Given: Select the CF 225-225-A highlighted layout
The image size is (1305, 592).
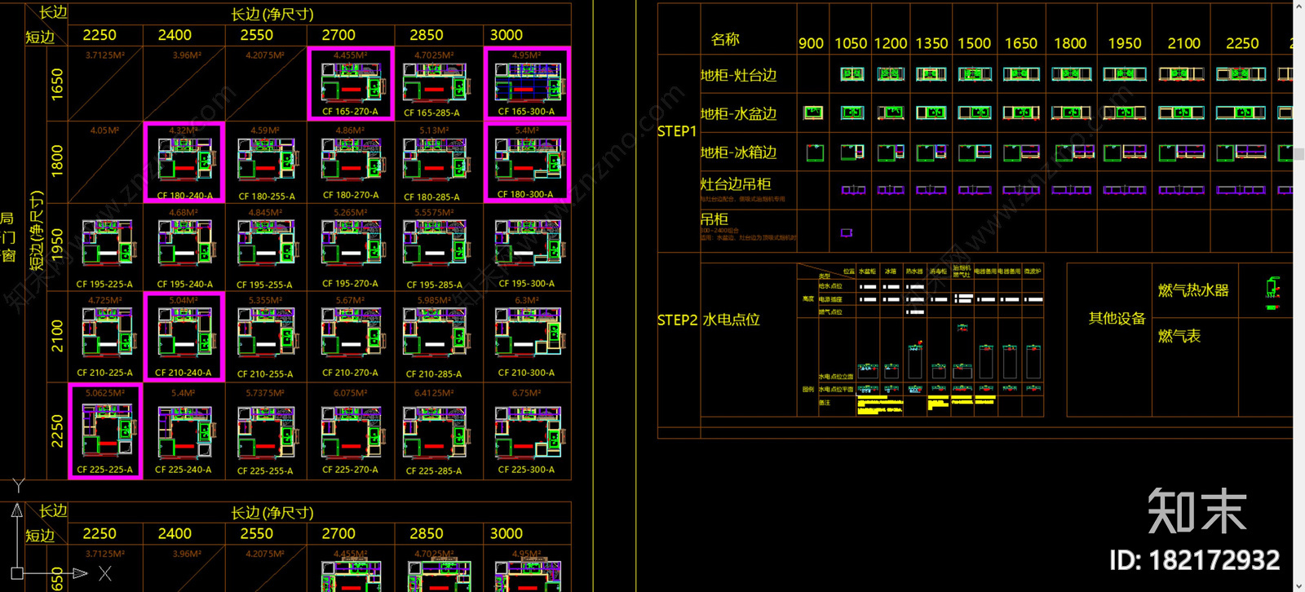Looking at the screenshot, I should pyautogui.click(x=105, y=431).
